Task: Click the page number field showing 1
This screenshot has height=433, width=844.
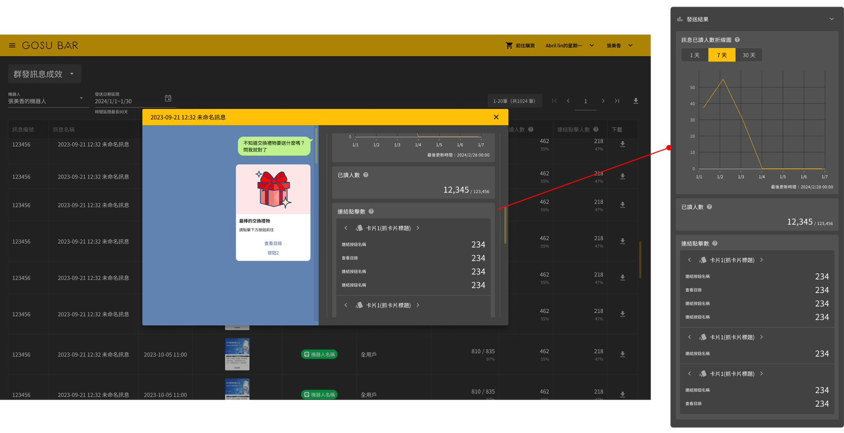Action: pos(586,101)
